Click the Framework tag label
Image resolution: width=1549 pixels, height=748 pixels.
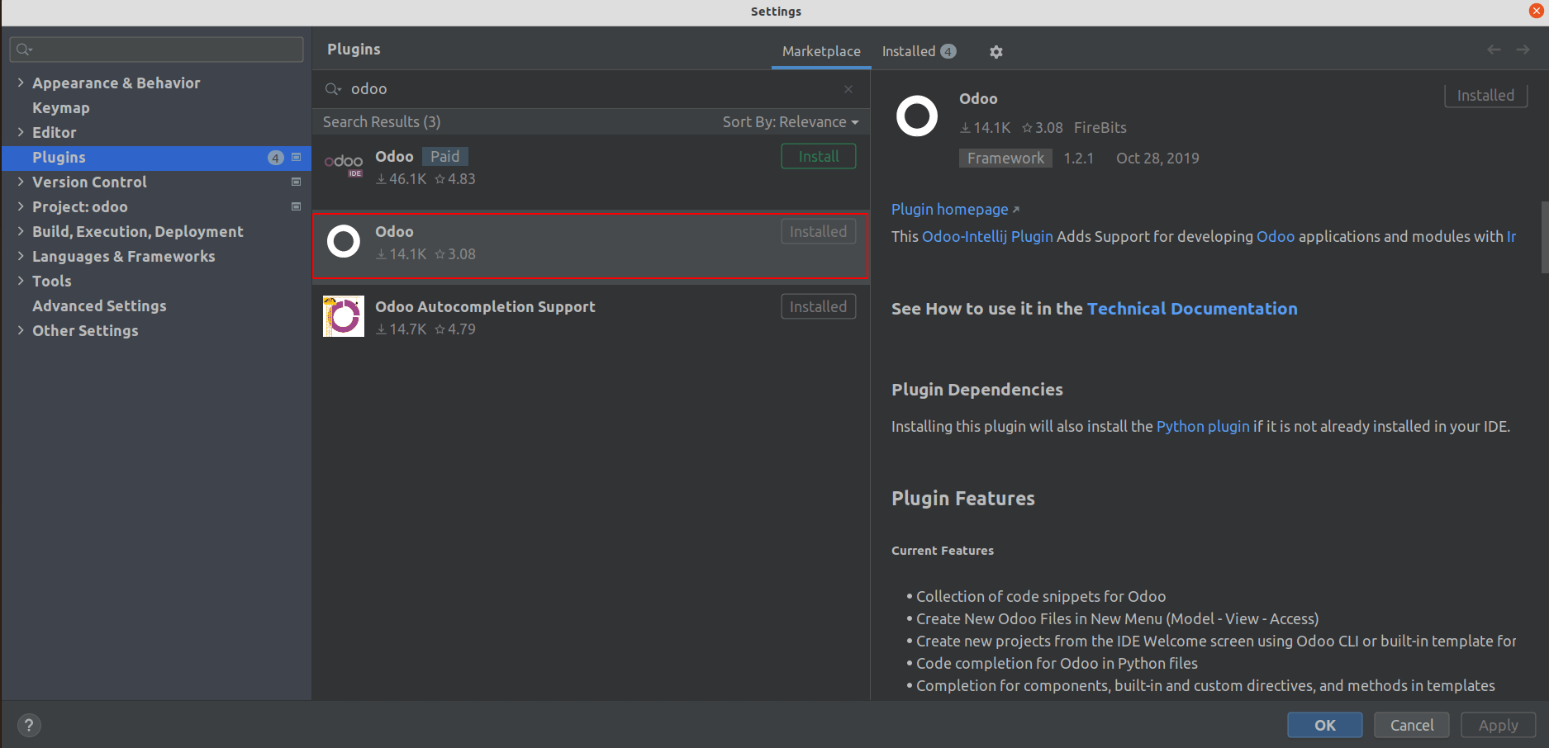tap(1005, 159)
